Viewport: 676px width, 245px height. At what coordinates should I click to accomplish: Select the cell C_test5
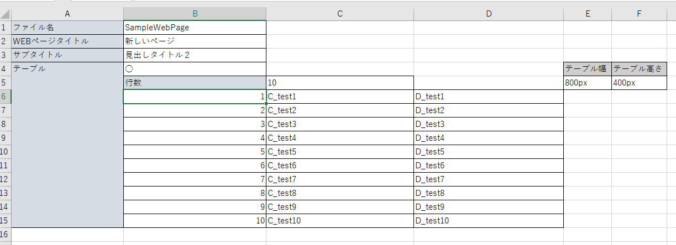tap(340, 152)
